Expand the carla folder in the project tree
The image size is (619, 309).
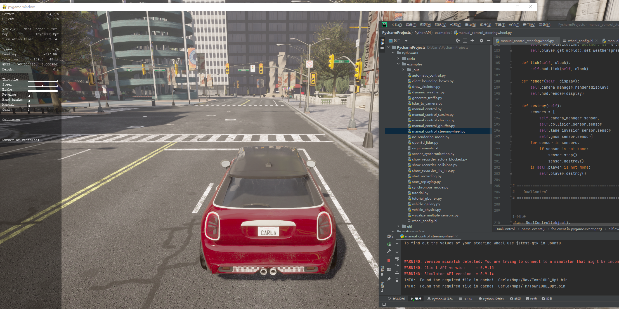point(398,58)
